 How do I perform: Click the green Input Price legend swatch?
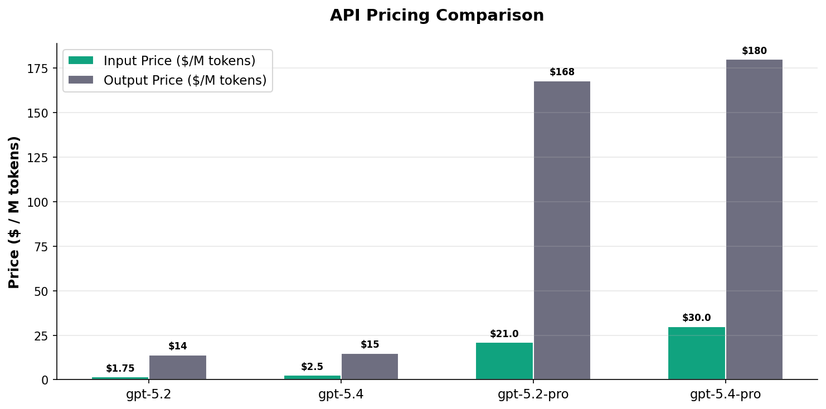[81, 61]
